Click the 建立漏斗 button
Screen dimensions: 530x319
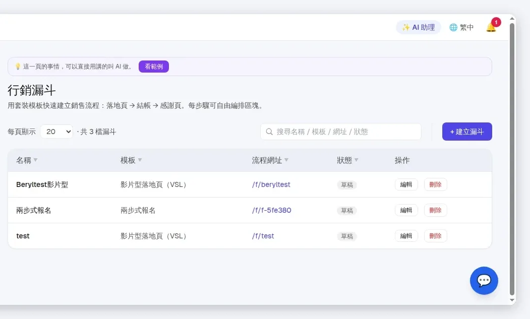point(467,132)
